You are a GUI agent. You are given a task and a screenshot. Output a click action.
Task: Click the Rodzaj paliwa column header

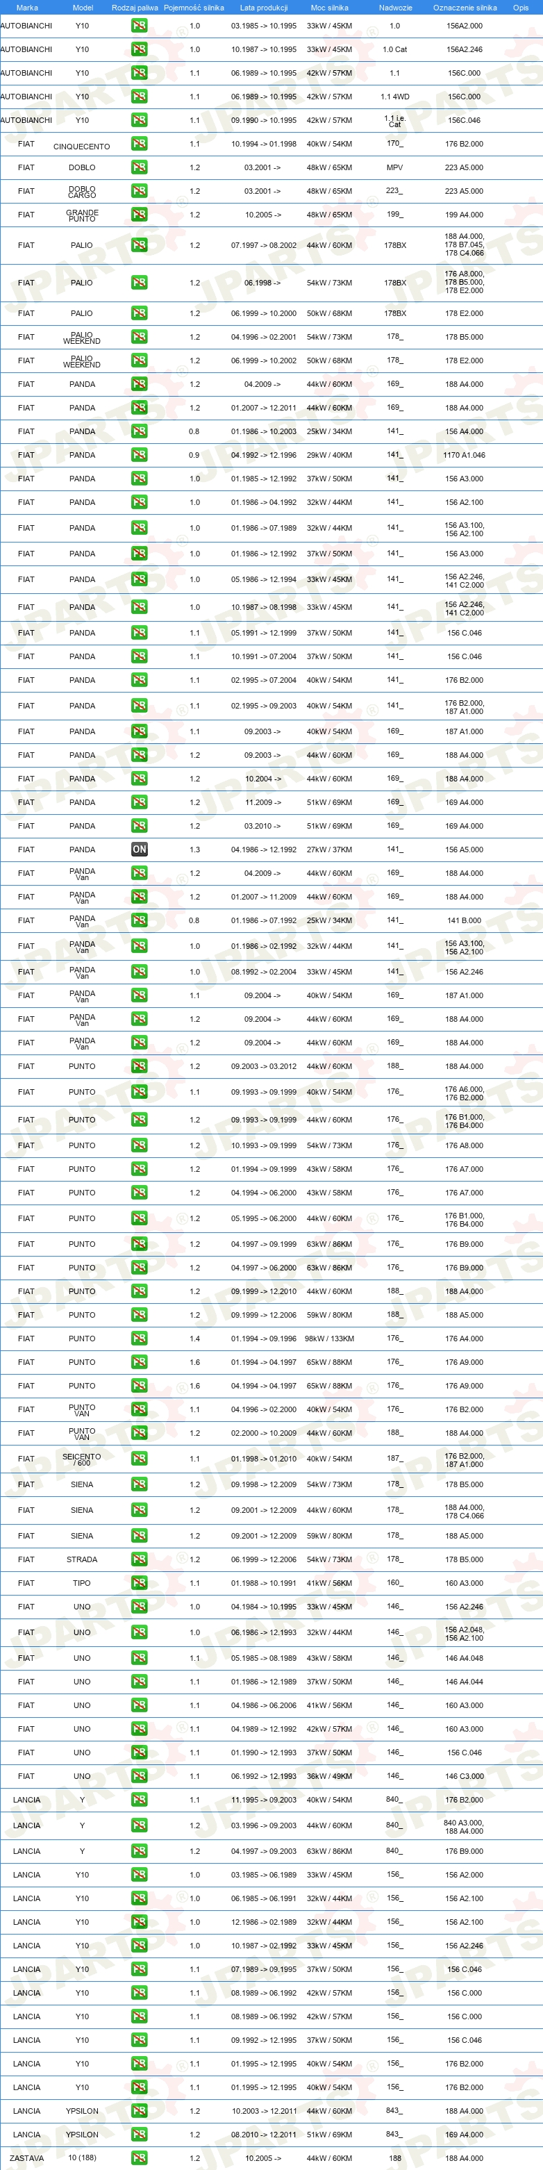tap(135, 8)
